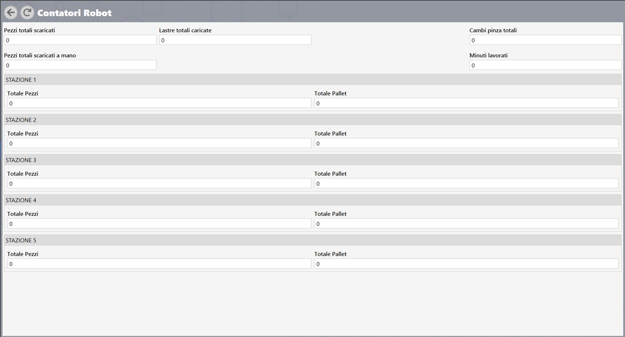The width and height of the screenshot is (625, 337).
Task: Focus Stazione 3 Totale Pezzi field
Action: point(159,183)
